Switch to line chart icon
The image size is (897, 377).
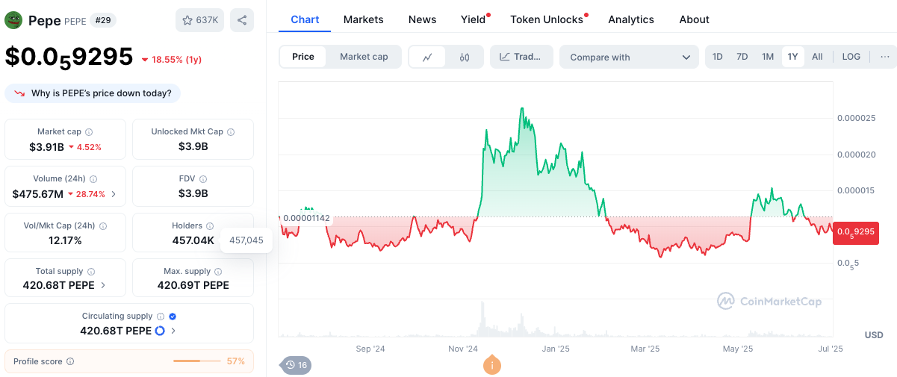coord(427,57)
